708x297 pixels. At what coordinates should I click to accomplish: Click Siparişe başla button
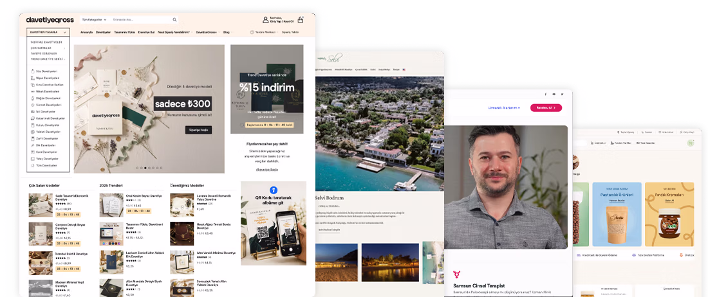point(198,130)
